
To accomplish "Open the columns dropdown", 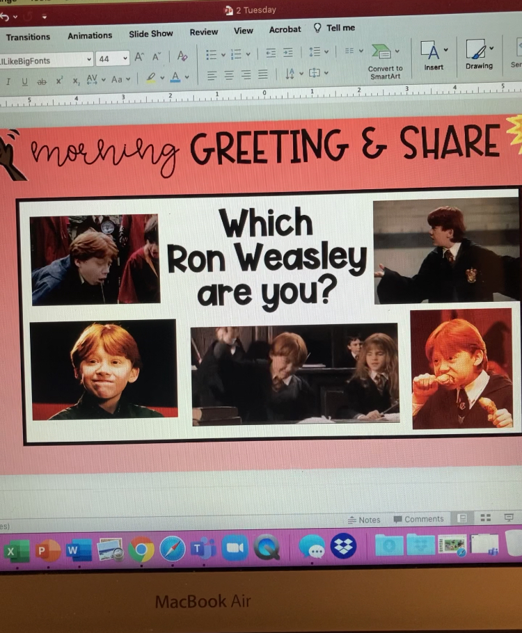I will [354, 51].
